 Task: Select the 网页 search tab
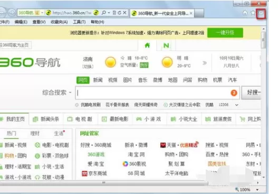(83, 80)
